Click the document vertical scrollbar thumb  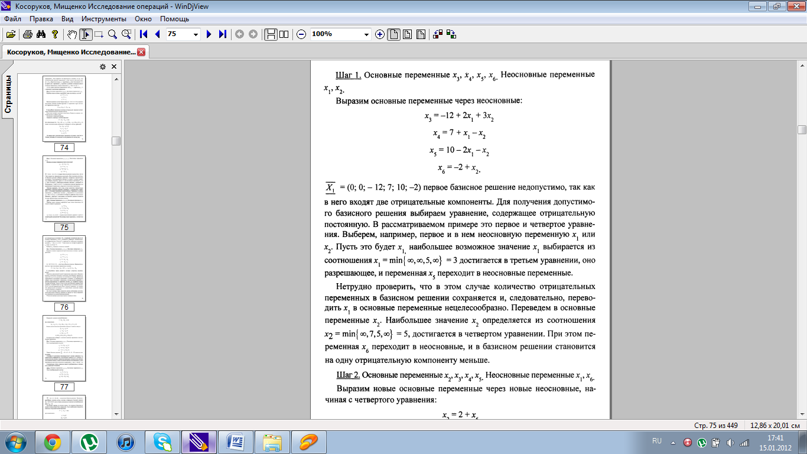[802, 130]
